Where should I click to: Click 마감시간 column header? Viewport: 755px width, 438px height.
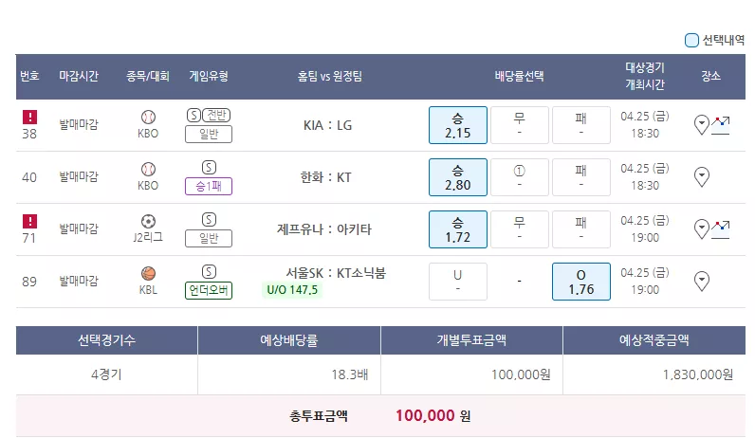(x=79, y=76)
